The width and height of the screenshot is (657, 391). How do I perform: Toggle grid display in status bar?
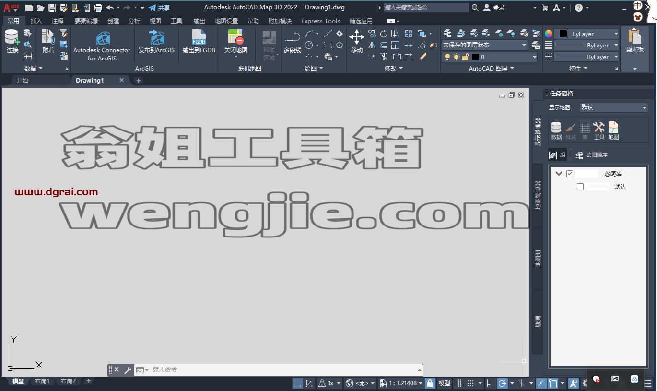(x=458, y=383)
